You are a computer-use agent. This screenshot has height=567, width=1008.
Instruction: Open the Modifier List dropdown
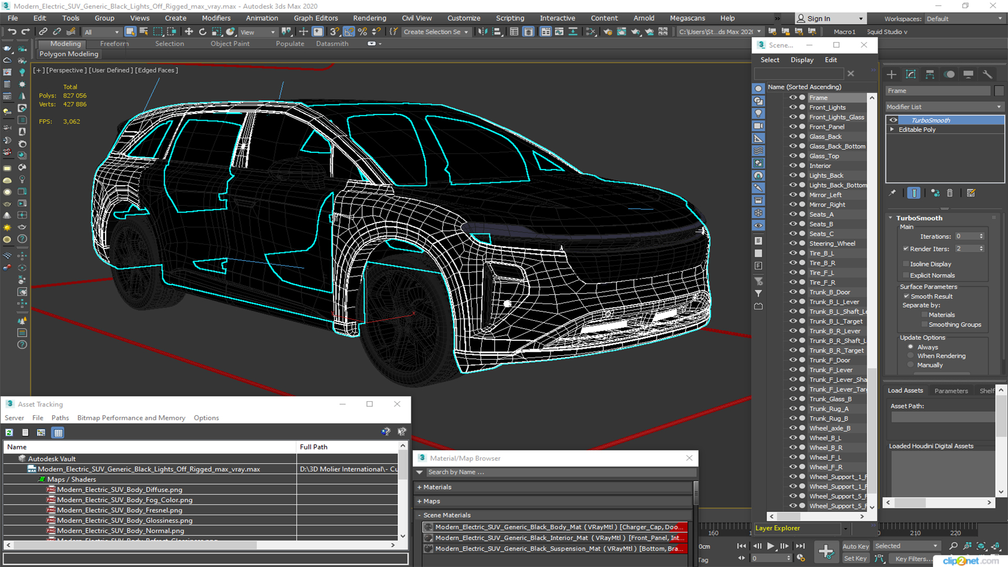[944, 107]
